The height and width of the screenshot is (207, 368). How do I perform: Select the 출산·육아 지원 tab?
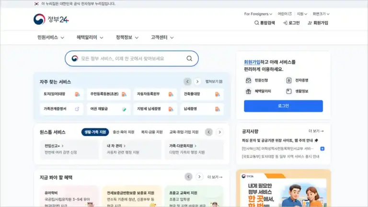(x=124, y=132)
